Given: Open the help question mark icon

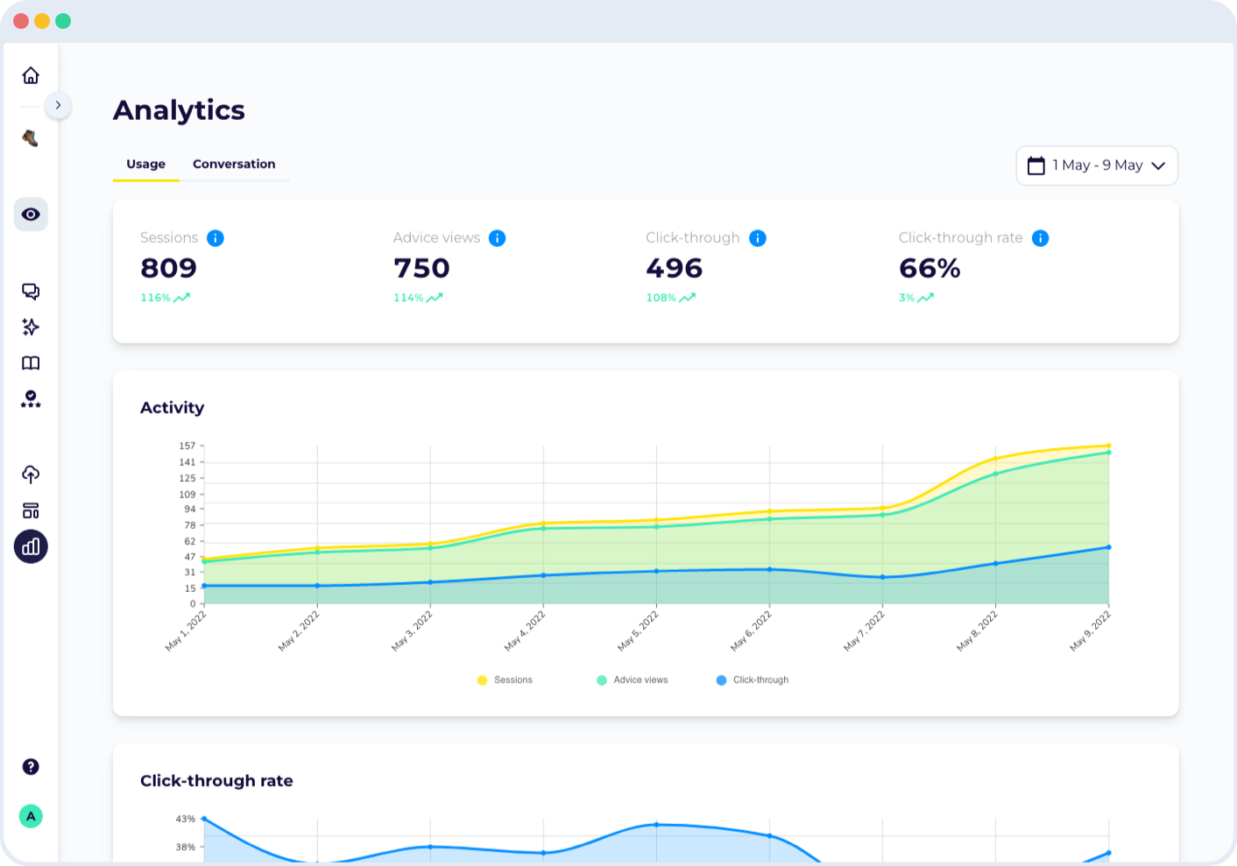Looking at the screenshot, I should [31, 767].
